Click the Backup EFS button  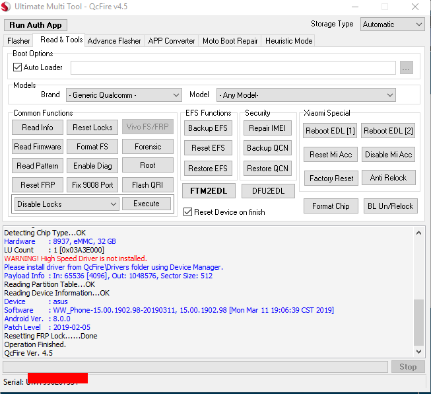tap(208, 128)
